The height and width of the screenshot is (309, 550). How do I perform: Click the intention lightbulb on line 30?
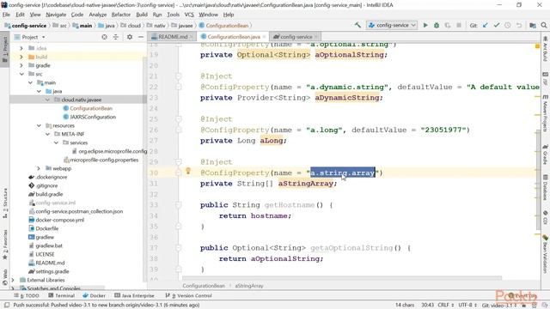click(x=188, y=171)
